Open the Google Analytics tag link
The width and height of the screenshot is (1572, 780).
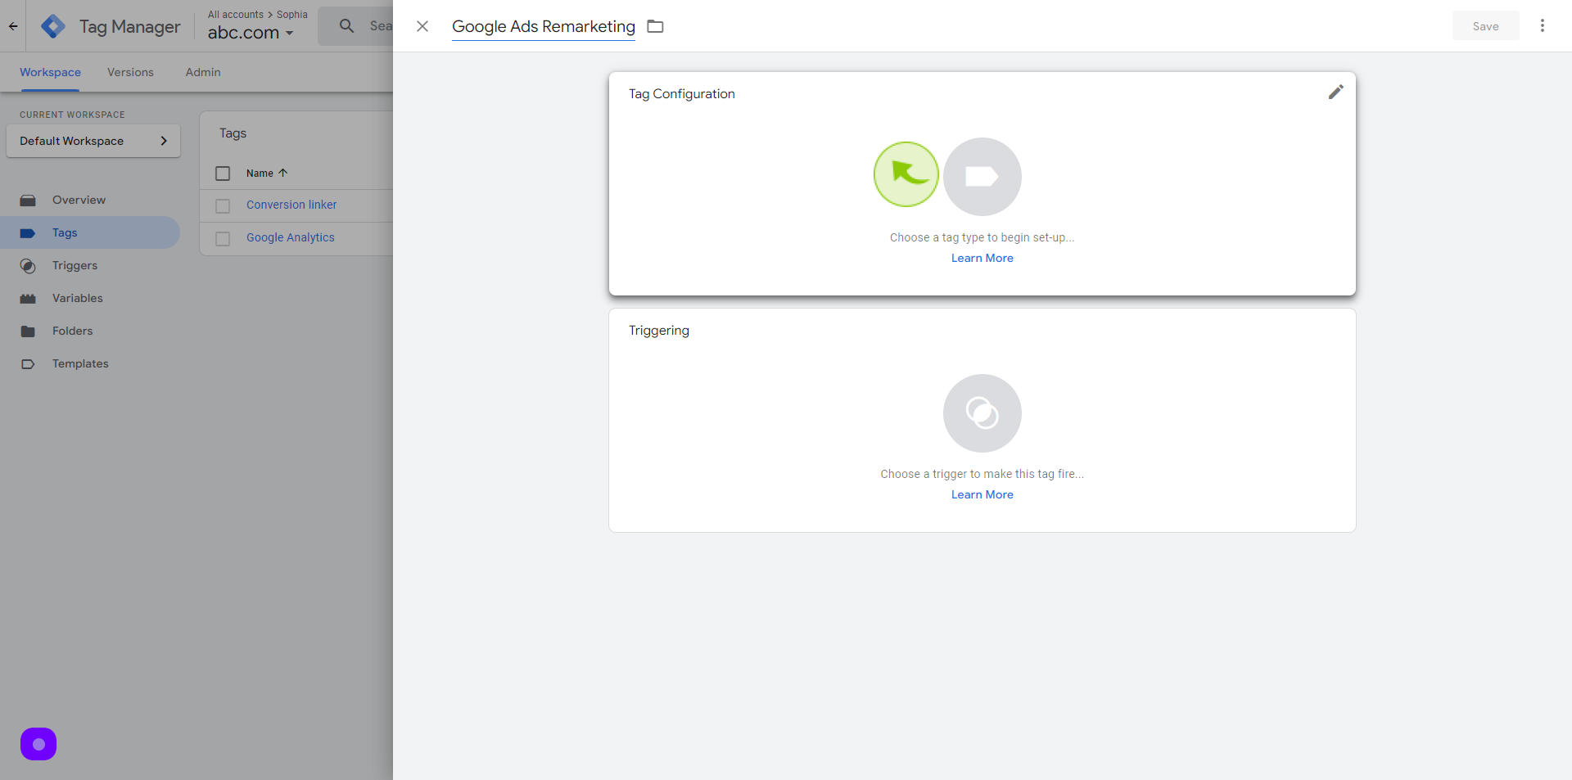[x=291, y=237]
